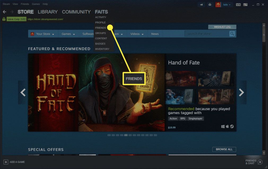Click the magnifier search icon

(232, 34)
